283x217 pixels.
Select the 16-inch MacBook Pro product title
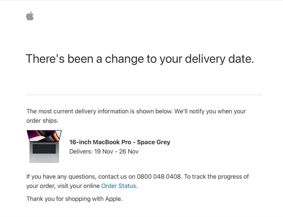[x=120, y=142]
